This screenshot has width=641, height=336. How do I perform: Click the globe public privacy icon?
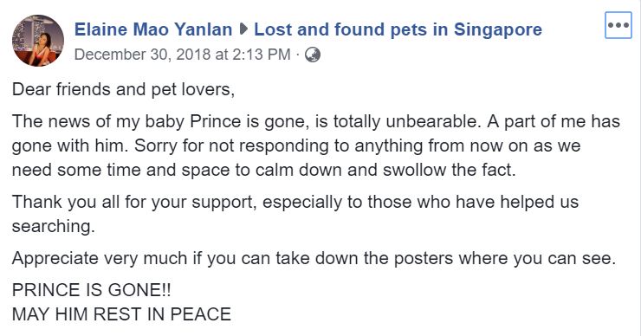313,55
